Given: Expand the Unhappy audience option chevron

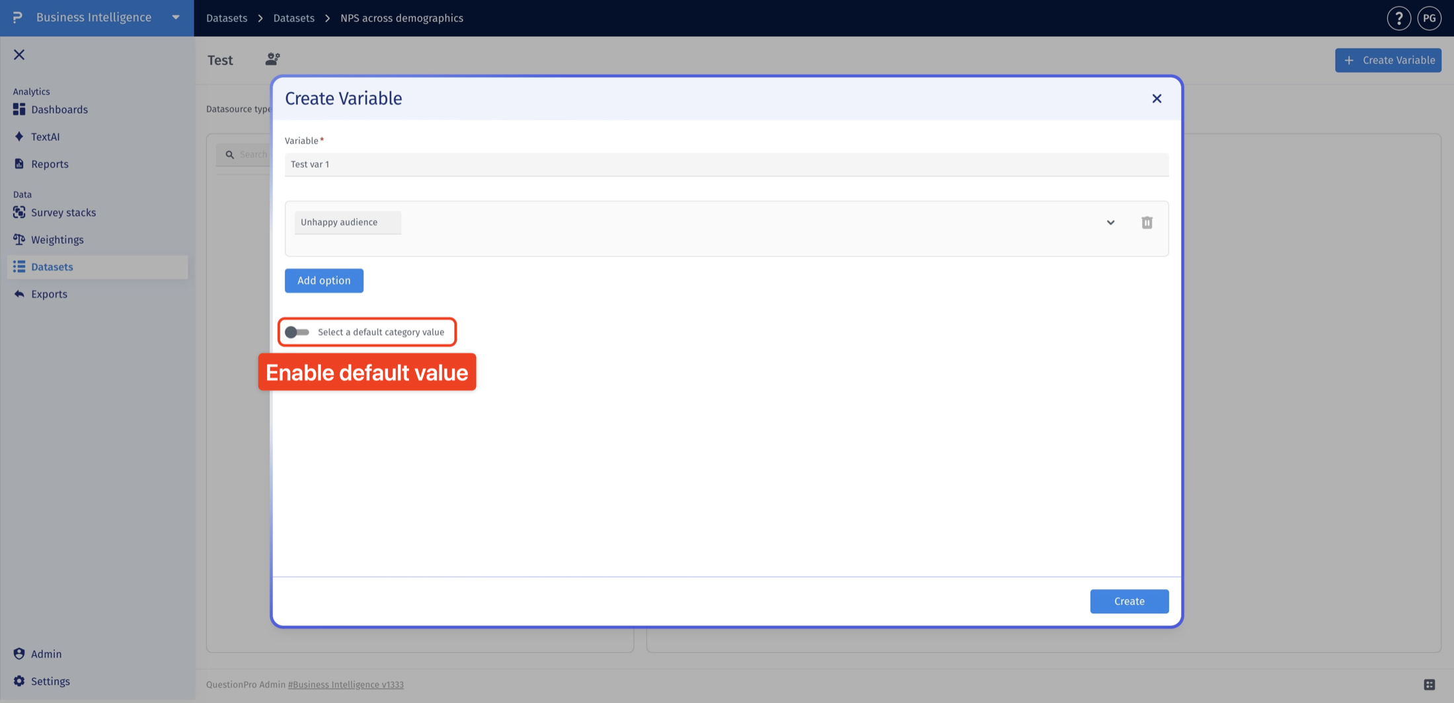Looking at the screenshot, I should click(x=1110, y=223).
